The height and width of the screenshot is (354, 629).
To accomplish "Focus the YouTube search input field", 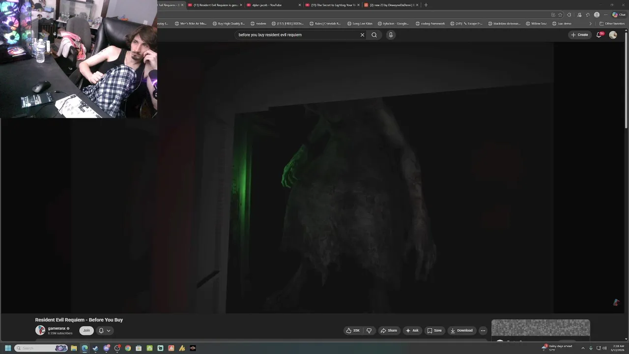I will click(297, 35).
